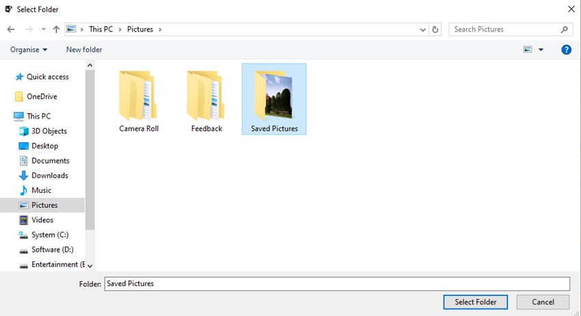Open Desktop in the sidebar
The height and width of the screenshot is (316, 581).
[x=44, y=146]
